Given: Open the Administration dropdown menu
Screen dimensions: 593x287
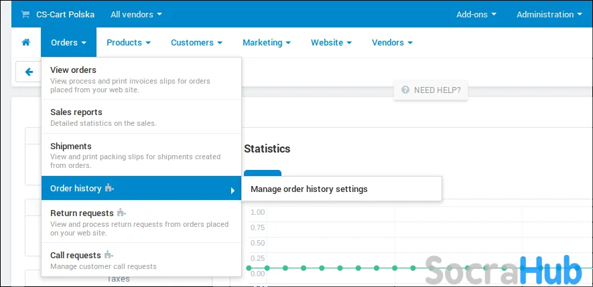Looking at the screenshot, I should [x=549, y=14].
